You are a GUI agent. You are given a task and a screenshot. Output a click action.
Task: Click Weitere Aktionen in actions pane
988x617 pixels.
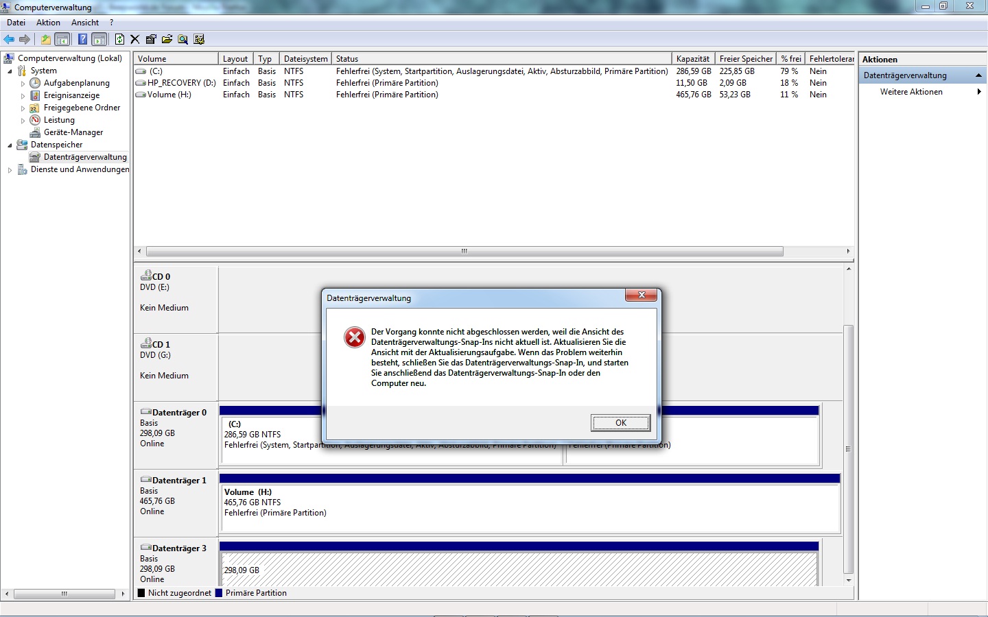click(x=911, y=92)
